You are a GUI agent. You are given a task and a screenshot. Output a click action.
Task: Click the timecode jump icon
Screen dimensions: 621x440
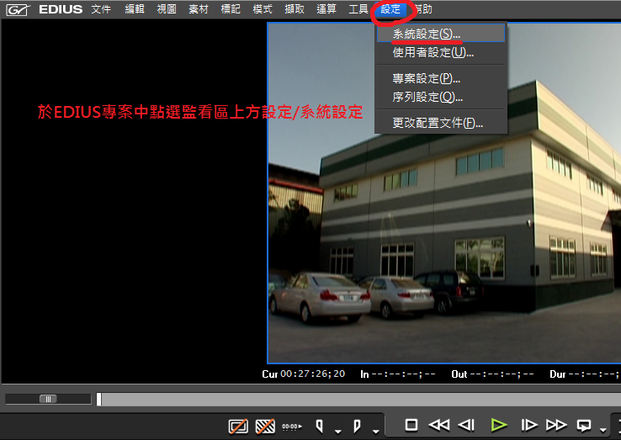click(292, 427)
